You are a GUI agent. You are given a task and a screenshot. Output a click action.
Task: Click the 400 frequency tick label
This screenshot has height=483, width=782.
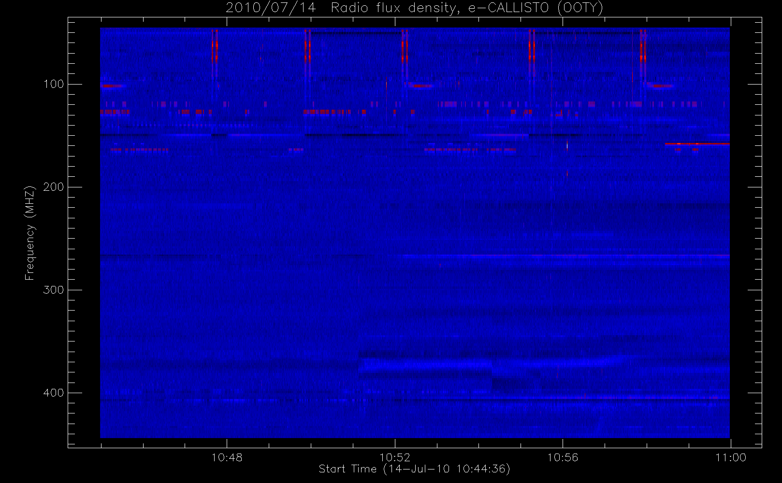click(x=53, y=393)
